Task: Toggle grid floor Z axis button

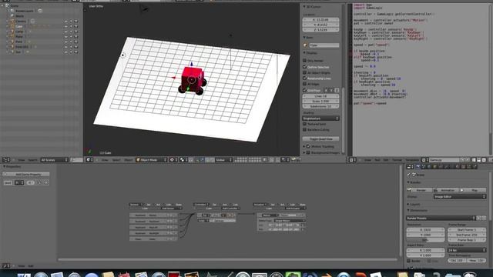Action: pos(337,91)
